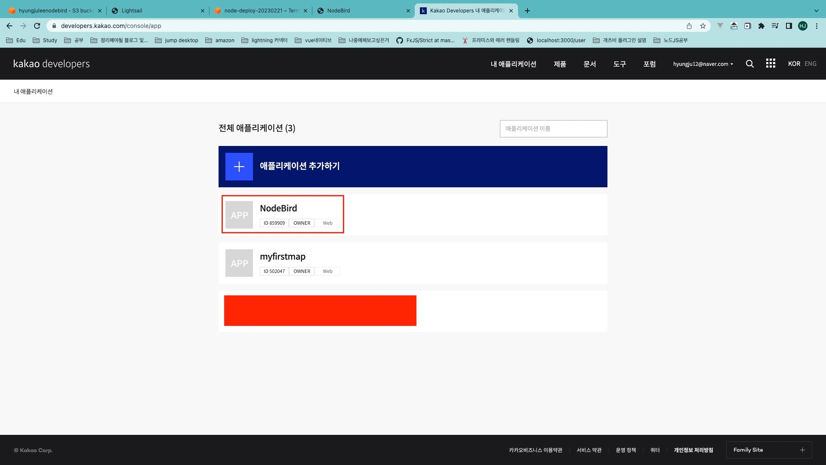This screenshot has height=465, width=826.
Task: Click the 애플리케이션 이름 search field
Action: (553, 129)
